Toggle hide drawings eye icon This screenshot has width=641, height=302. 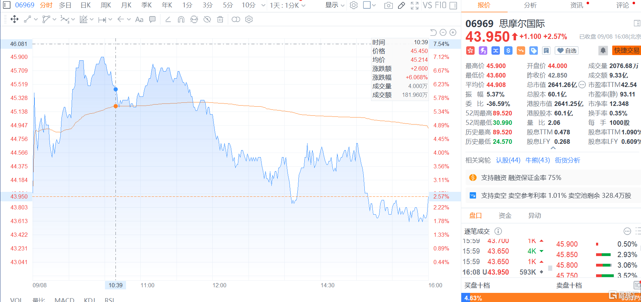click(x=207, y=20)
